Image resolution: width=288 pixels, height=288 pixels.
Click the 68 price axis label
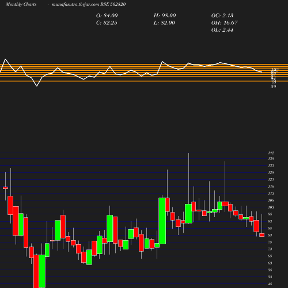(270, 256)
